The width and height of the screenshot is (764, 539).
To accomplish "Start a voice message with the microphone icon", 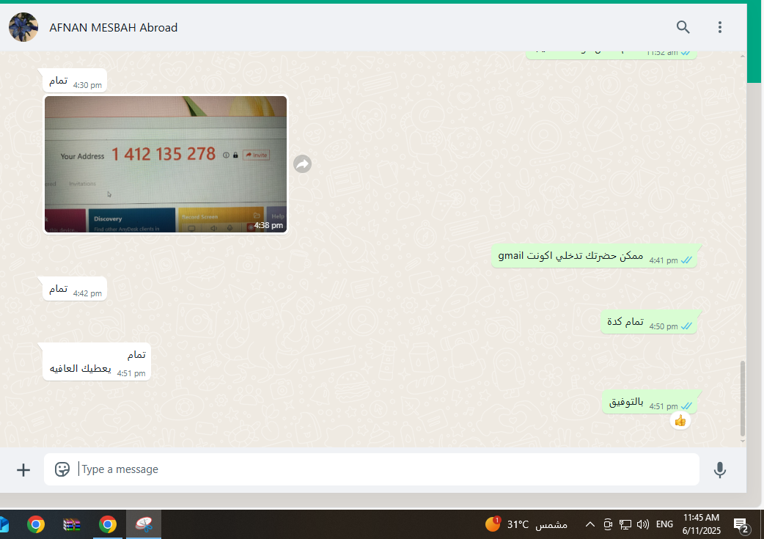I will (x=720, y=470).
